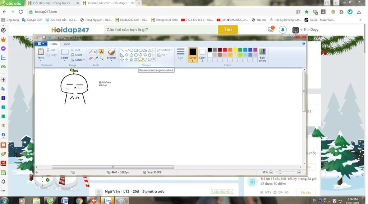Image resolution: width=368 pixels, height=204 pixels.
Task: Open the Thông tin cá nhân bookmark
Action: click(x=165, y=20)
